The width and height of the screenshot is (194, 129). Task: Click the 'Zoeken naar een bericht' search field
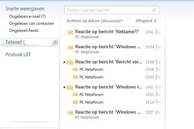(112, 10)
